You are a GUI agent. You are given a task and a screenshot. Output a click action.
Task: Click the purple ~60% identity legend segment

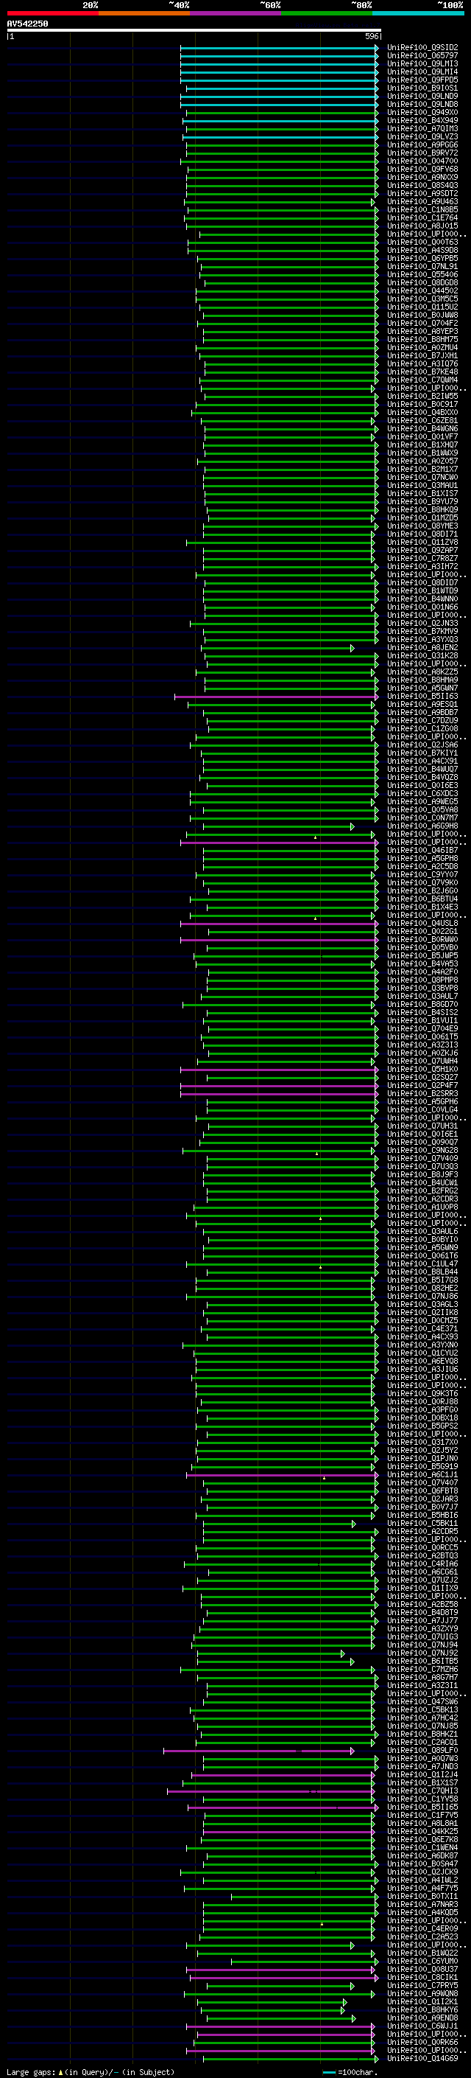(235, 13)
